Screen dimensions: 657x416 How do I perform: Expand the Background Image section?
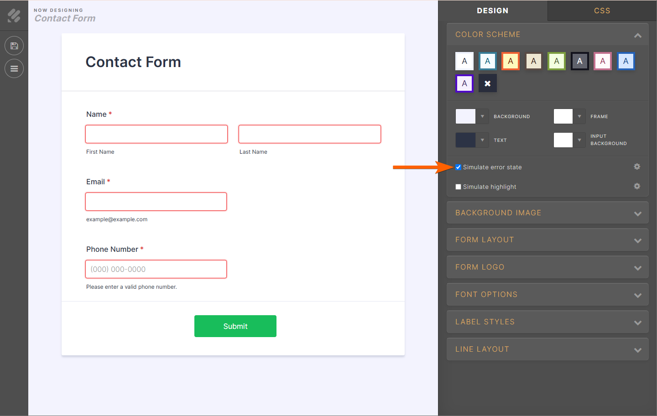coord(547,213)
